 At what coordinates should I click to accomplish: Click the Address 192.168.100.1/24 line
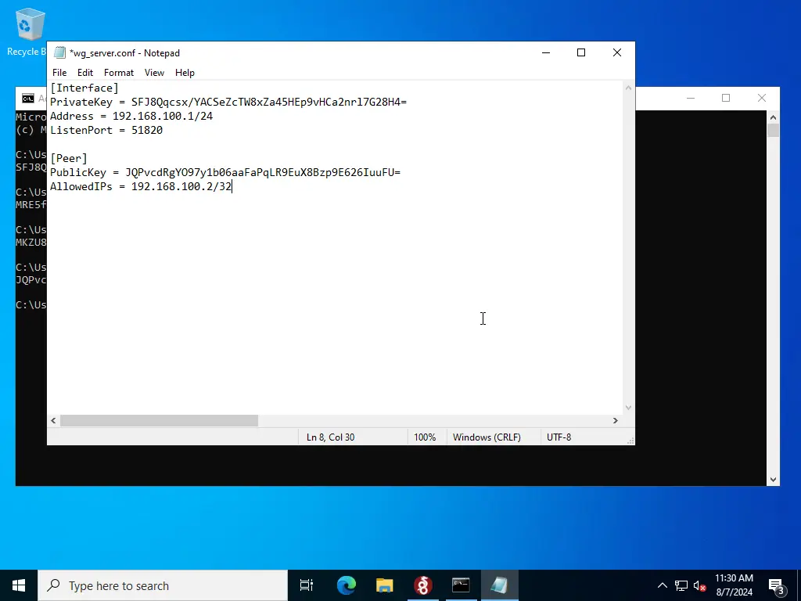tap(131, 116)
